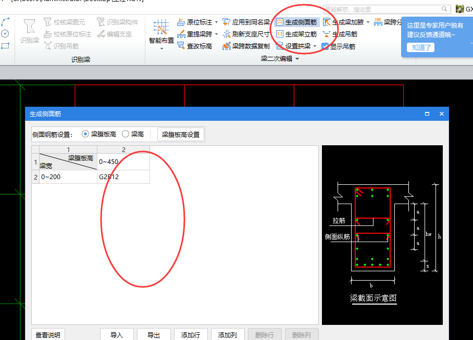The image size is (473, 340).
Task: Click 知道了 in blue tip
Action: click(420, 47)
